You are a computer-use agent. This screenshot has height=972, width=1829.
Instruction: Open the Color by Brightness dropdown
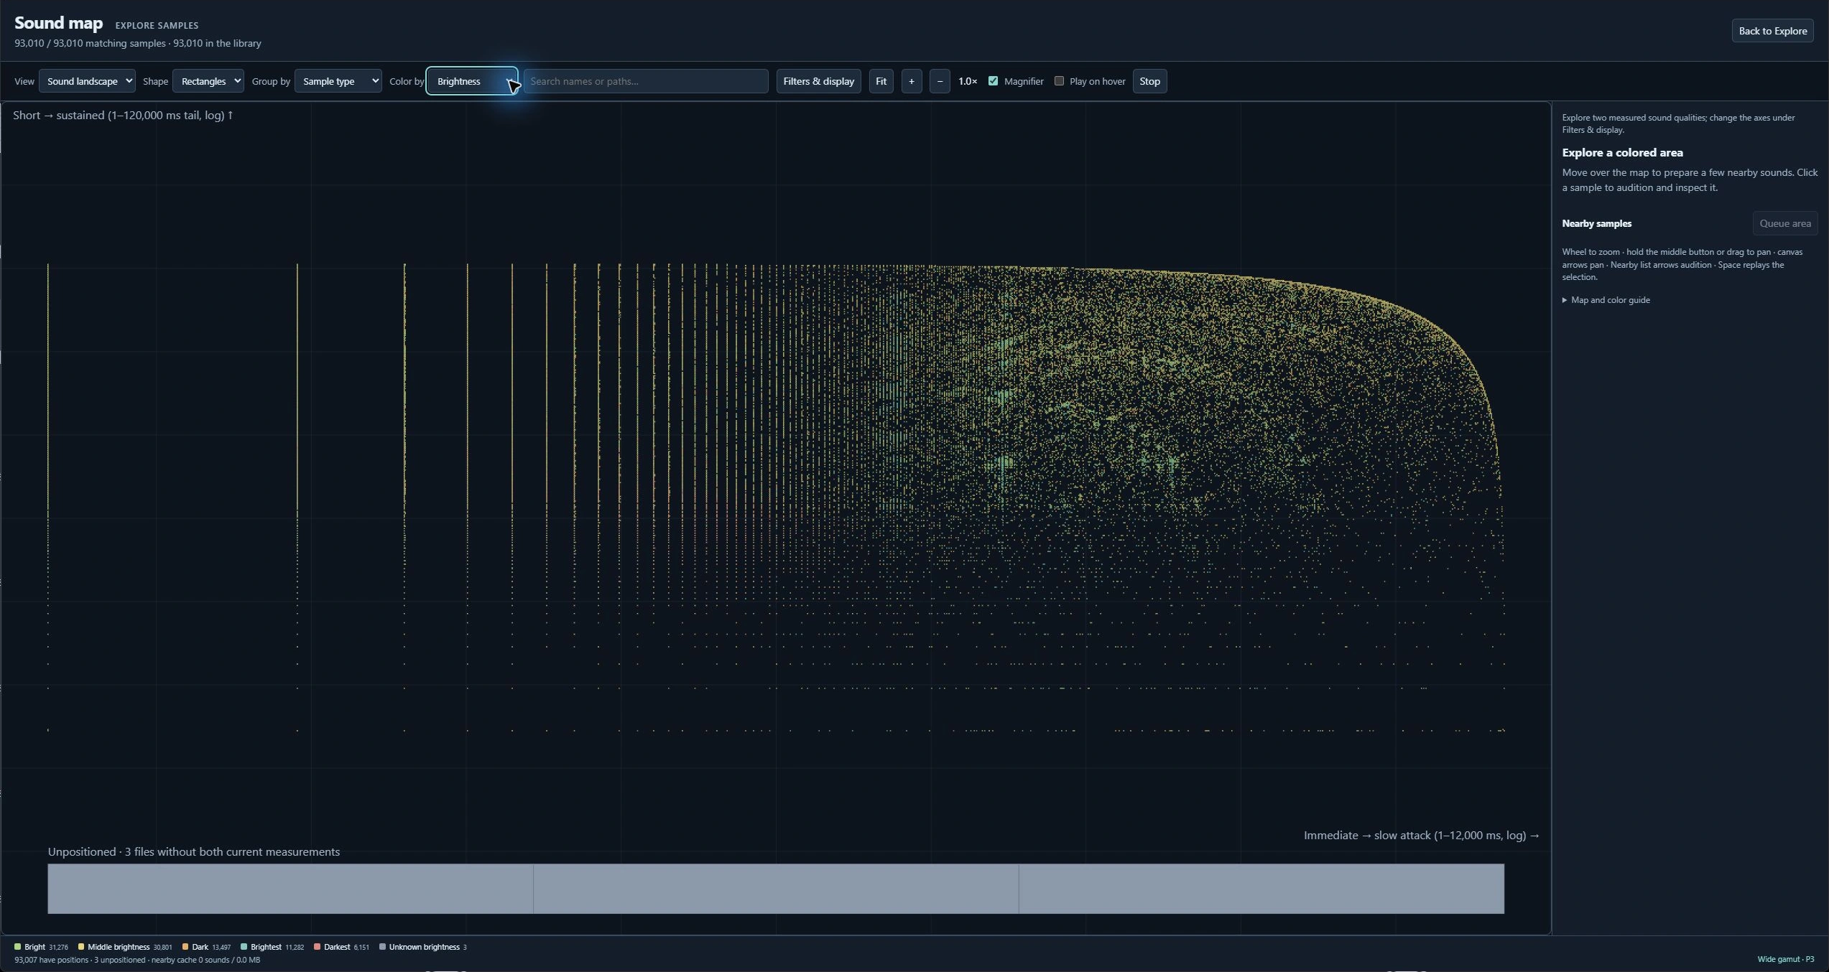[x=472, y=81]
